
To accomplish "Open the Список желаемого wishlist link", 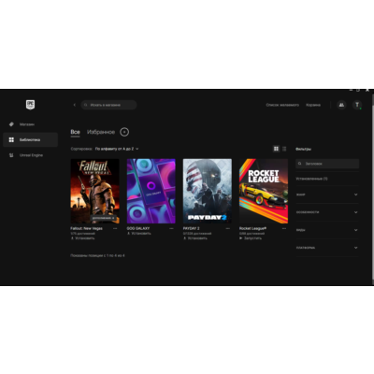I will coord(282,105).
